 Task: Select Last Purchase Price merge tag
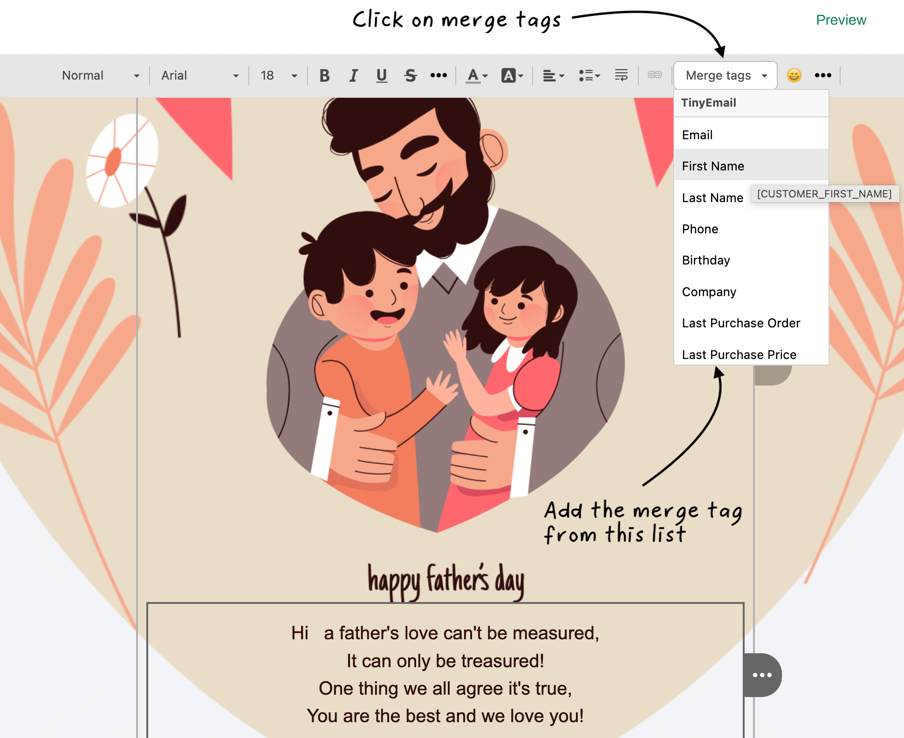(x=739, y=353)
